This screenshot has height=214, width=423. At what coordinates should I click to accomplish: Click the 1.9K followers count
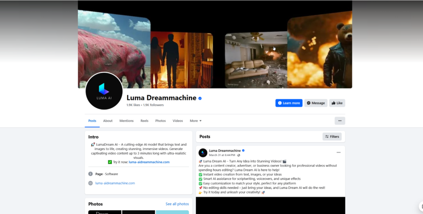[153, 105]
